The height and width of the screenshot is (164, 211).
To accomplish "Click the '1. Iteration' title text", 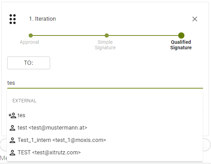I will pos(42,19).
